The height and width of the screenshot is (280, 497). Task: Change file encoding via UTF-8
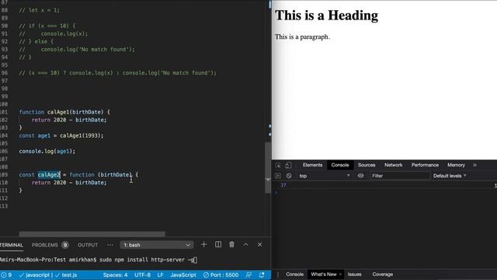(142, 275)
